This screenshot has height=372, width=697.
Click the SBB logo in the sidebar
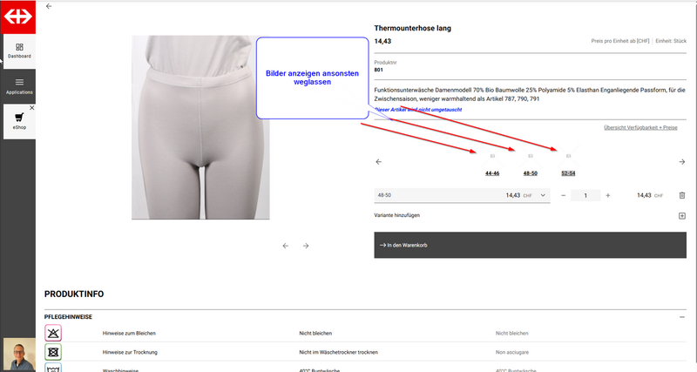click(17, 17)
